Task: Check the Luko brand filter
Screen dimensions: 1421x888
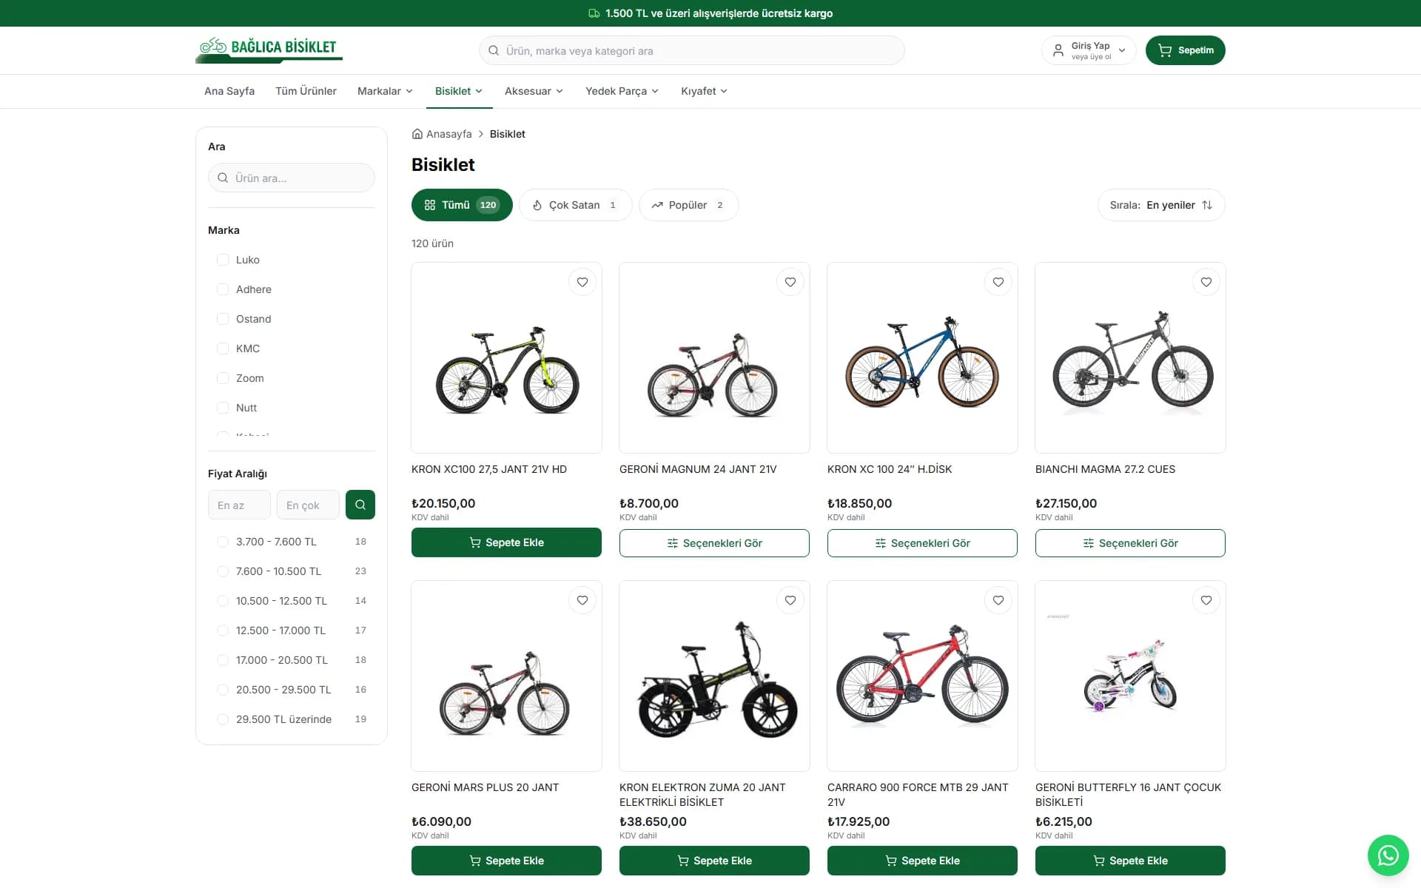Action: click(x=222, y=260)
